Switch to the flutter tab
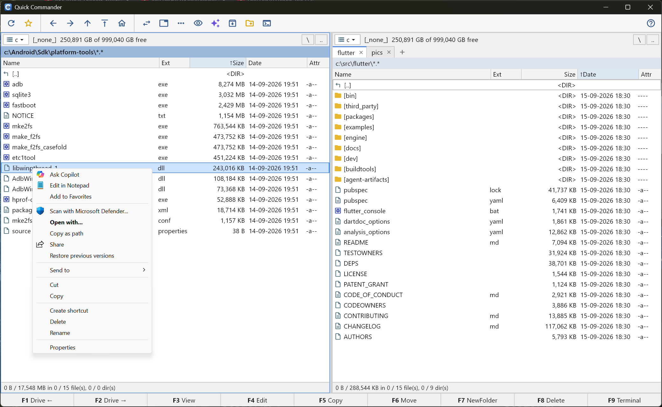 pos(346,52)
